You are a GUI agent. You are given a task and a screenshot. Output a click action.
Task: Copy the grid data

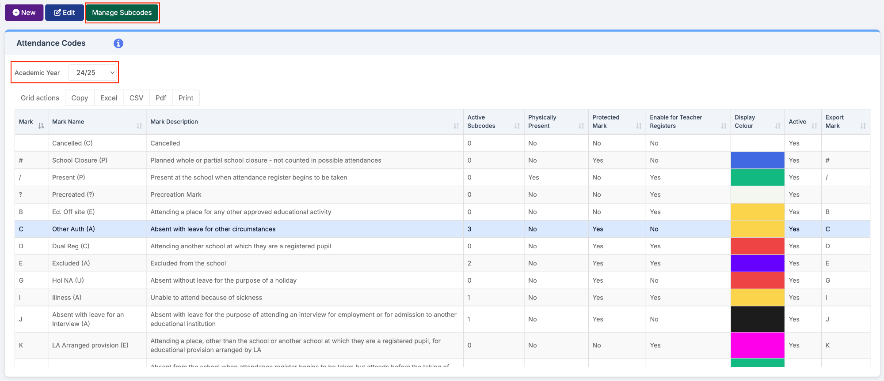(80, 98)
